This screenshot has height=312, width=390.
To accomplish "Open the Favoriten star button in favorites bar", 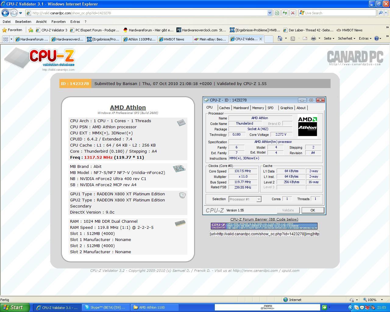I will coord(12,30).
